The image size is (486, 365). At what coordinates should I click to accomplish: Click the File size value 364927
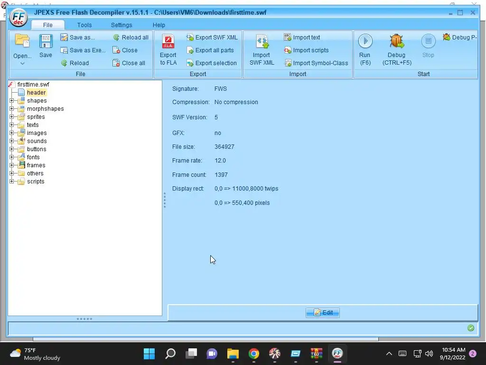tap(224, 147)
